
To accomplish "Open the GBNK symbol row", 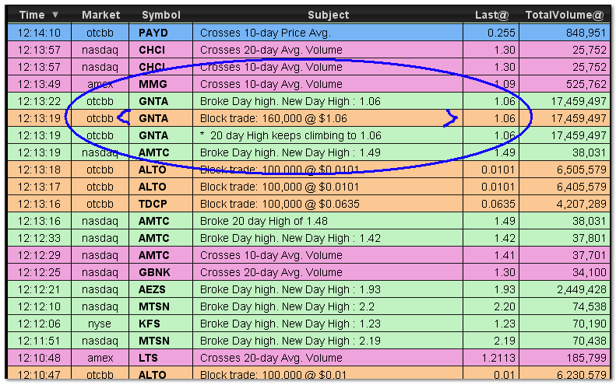I will tap(154, 272).
